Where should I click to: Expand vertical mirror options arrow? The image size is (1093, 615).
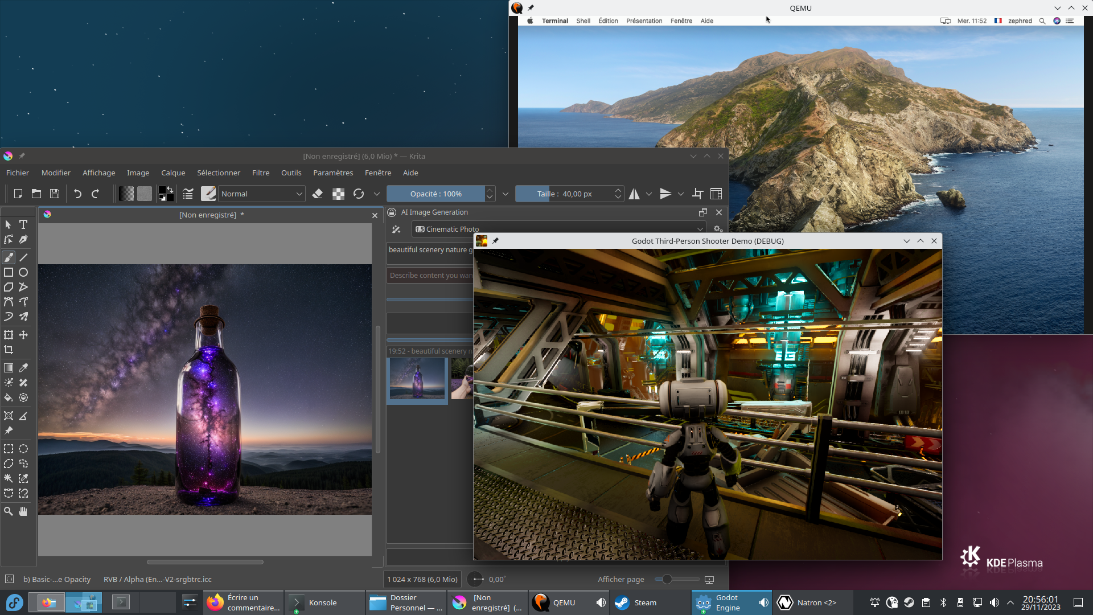tap(681, 194)
